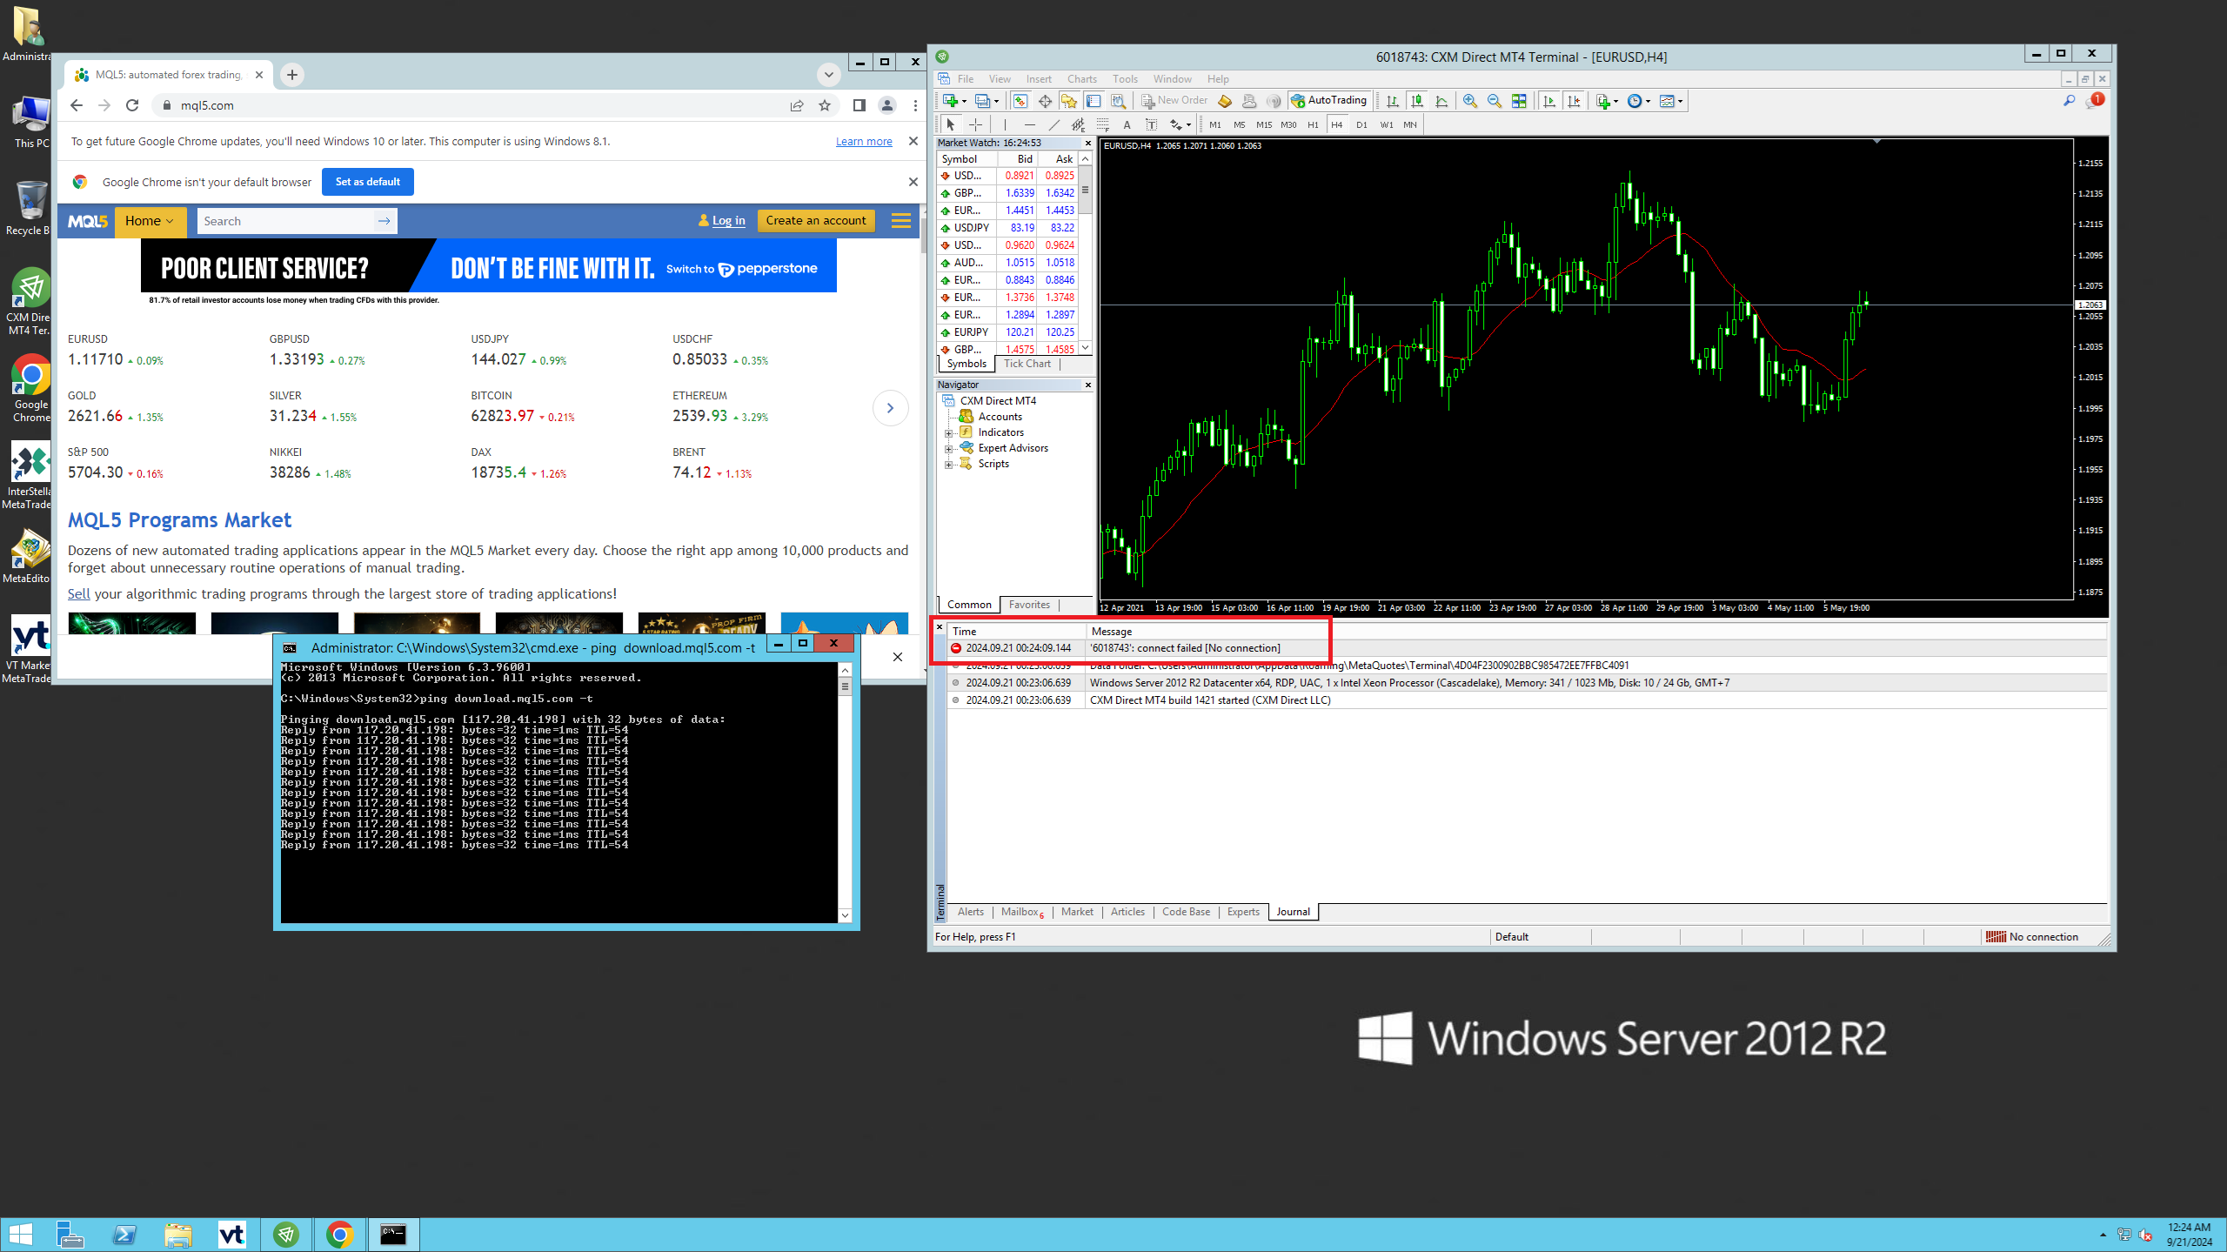This screenshot has height=1252, width=2227.
Task: Open the Profiles icon in MT4 toolbar
Action: point(983,101)
